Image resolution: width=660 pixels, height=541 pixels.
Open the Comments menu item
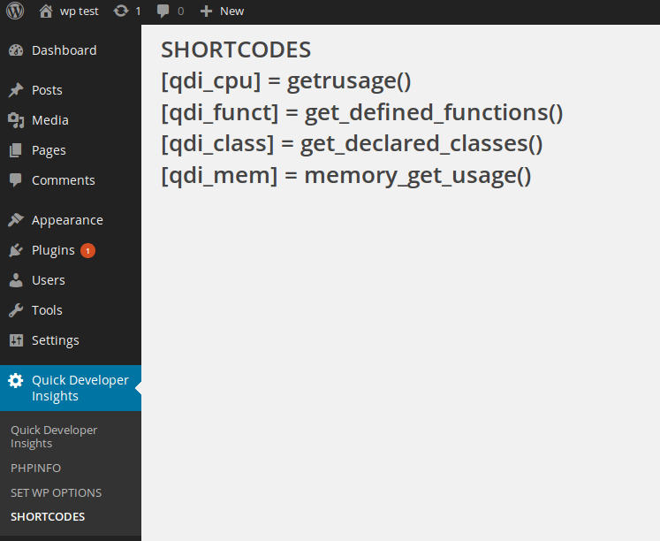(64, 180)
